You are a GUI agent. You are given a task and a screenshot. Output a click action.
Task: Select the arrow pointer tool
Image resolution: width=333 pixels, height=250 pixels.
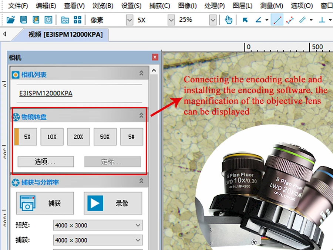[x=245, y=20]
